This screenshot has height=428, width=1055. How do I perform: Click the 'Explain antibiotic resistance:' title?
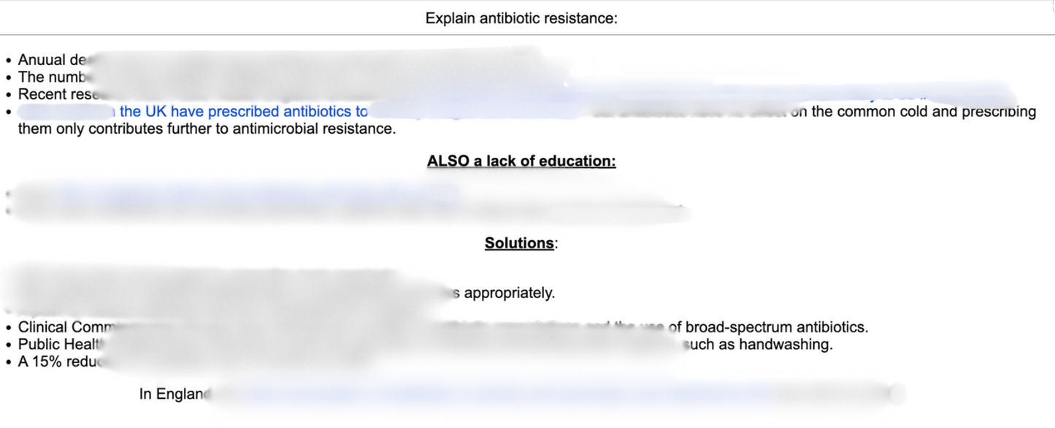click(x=521, y=18)
